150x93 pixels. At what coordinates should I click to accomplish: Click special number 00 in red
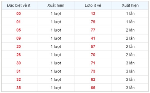click(x=18, y=14)
